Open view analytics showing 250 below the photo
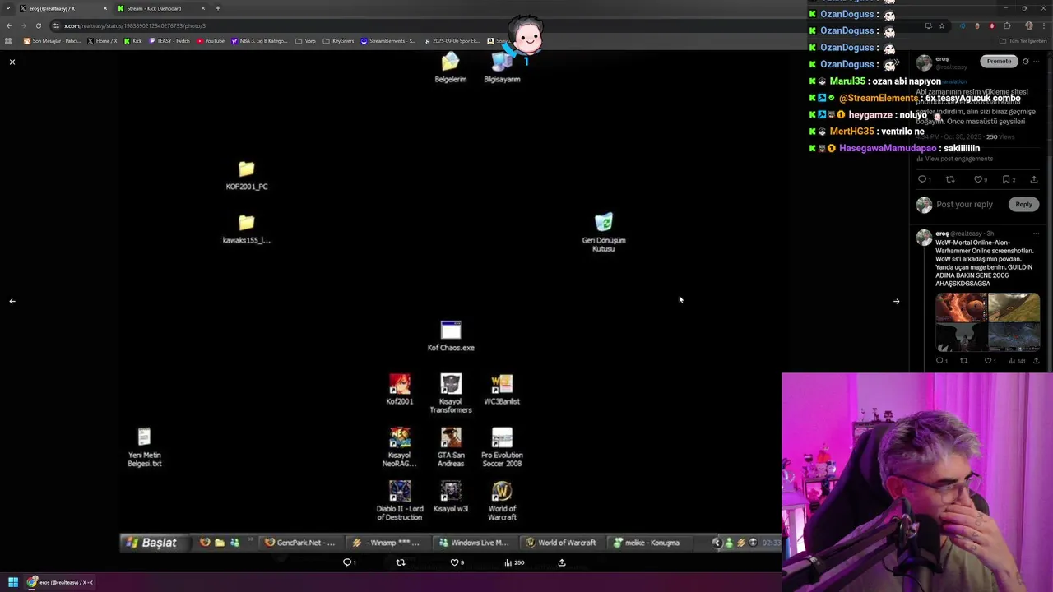Screen dimensions: 1053x592 (514, 562)
